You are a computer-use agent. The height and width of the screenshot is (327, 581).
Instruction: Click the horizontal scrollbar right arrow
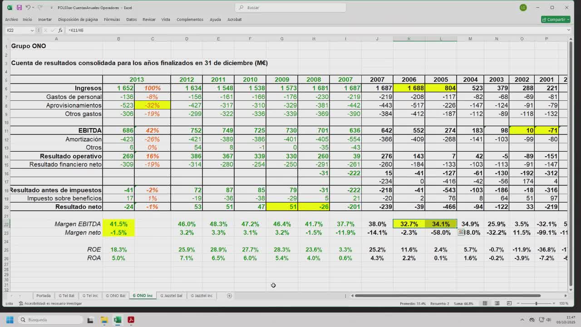pyautogui.click(x=565, y=296)
